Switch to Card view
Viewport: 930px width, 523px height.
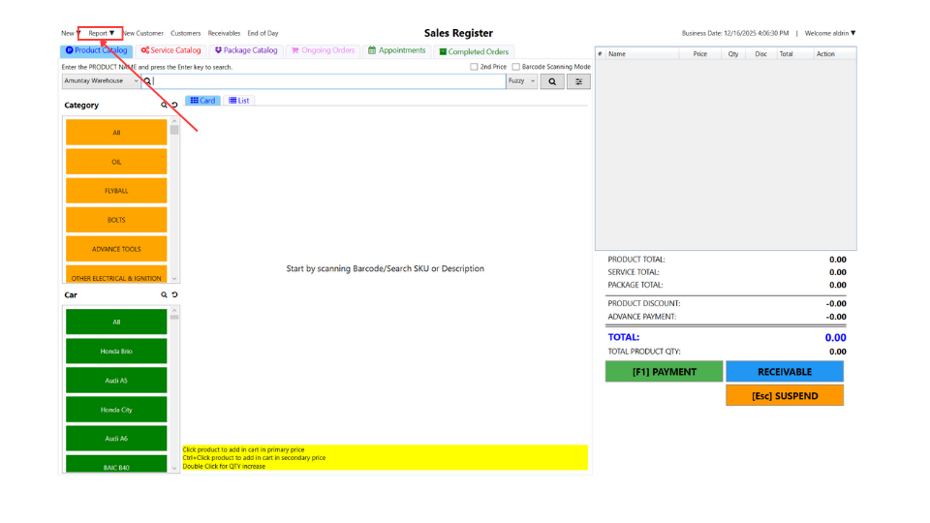point(202,101)
